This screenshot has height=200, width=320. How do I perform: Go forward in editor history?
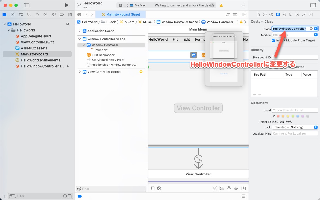(x=92, y=14)
